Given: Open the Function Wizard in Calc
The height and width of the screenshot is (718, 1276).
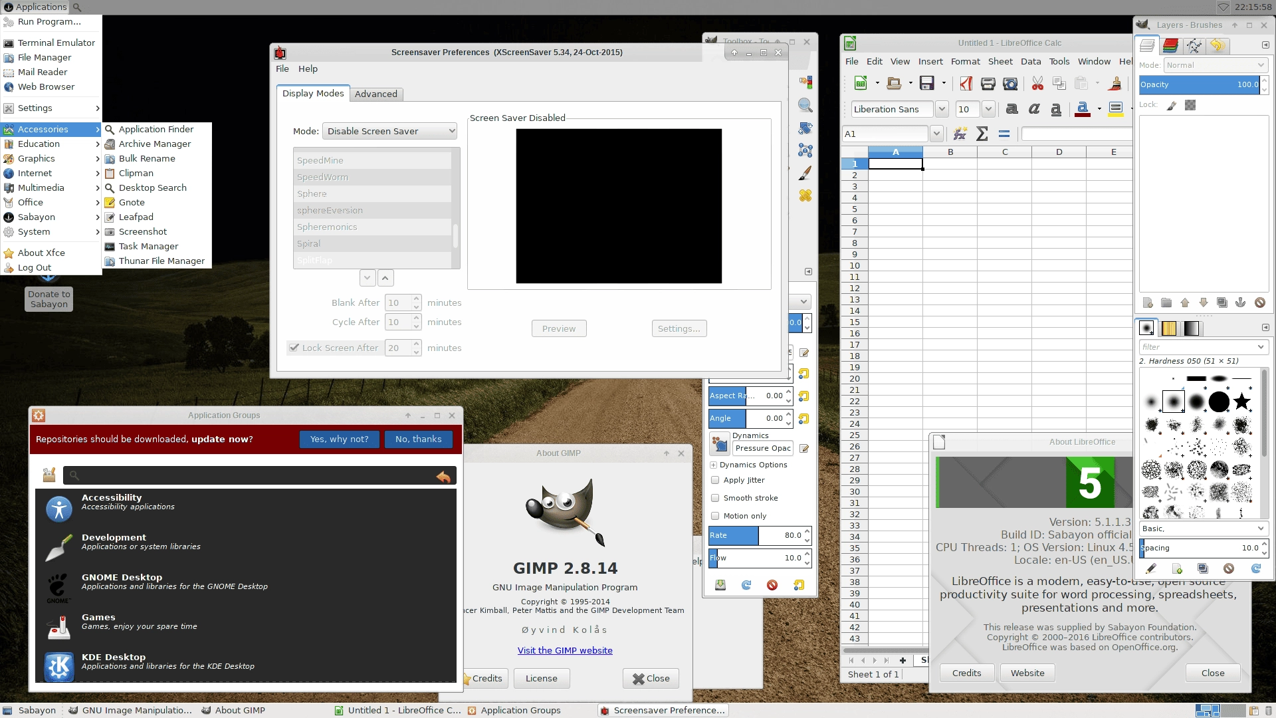Looking at the screenshot, I should click(x=960, y=134).
